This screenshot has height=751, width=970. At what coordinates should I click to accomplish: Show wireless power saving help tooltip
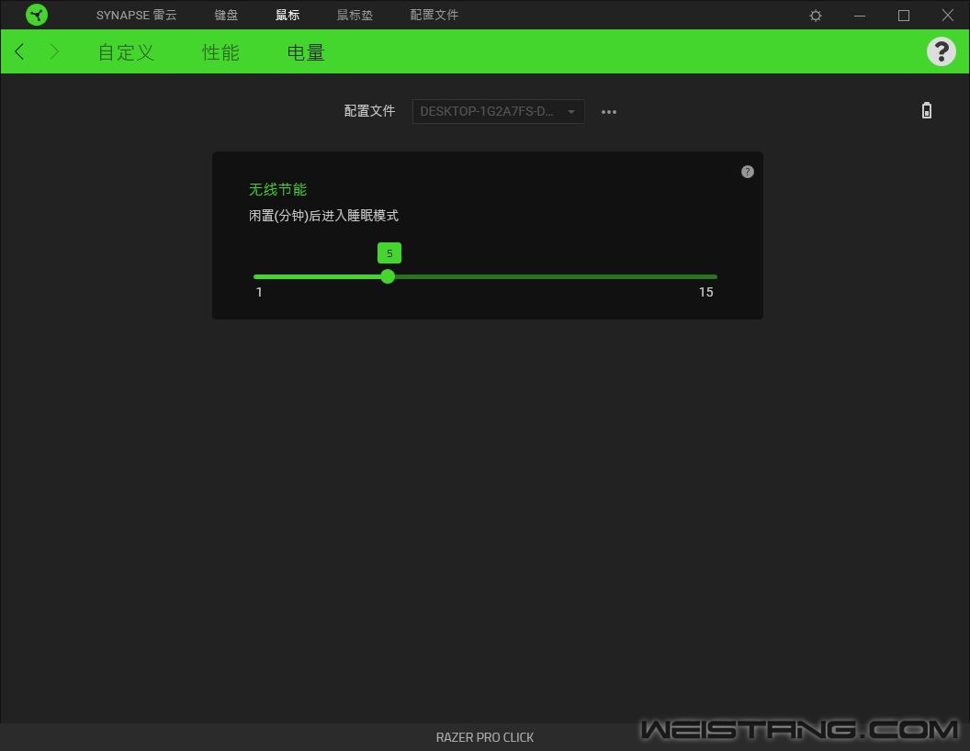(748, 172)
